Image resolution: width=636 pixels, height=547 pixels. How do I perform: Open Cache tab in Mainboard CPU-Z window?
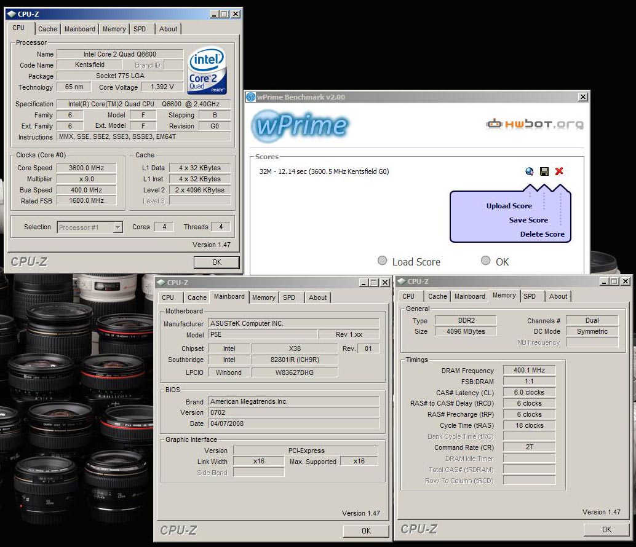[197, 297]
